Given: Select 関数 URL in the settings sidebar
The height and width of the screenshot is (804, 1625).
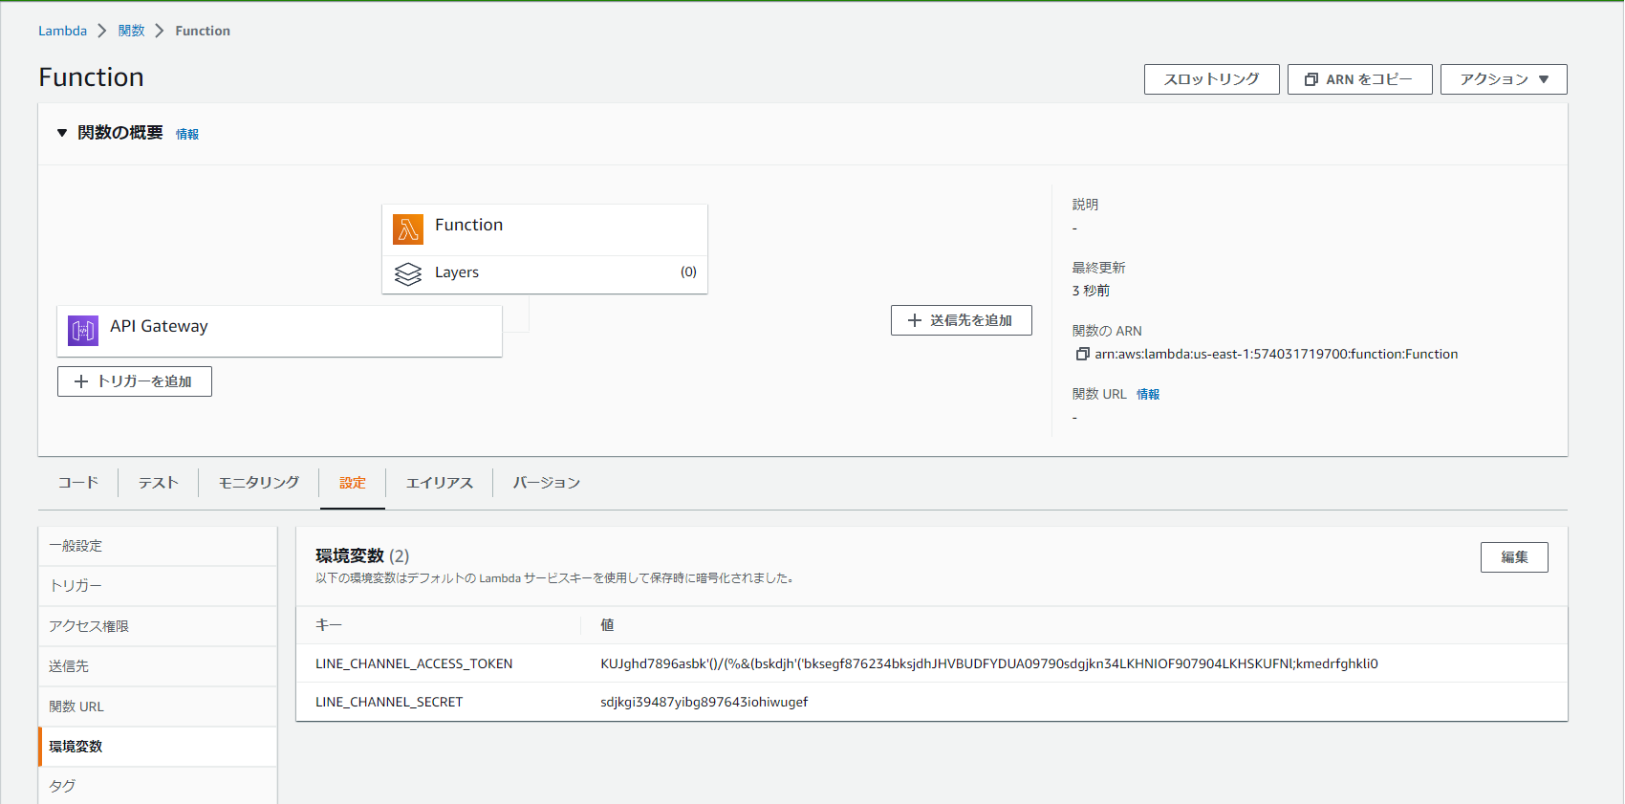Looking at the screenshot, I should [x=158, y=706].
